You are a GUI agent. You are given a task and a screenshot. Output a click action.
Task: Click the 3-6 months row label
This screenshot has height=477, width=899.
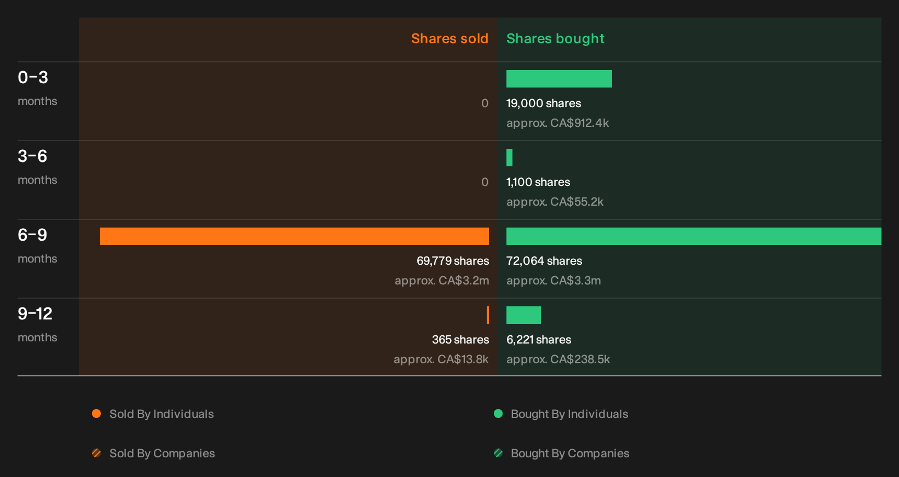click(x=37, y=166)
